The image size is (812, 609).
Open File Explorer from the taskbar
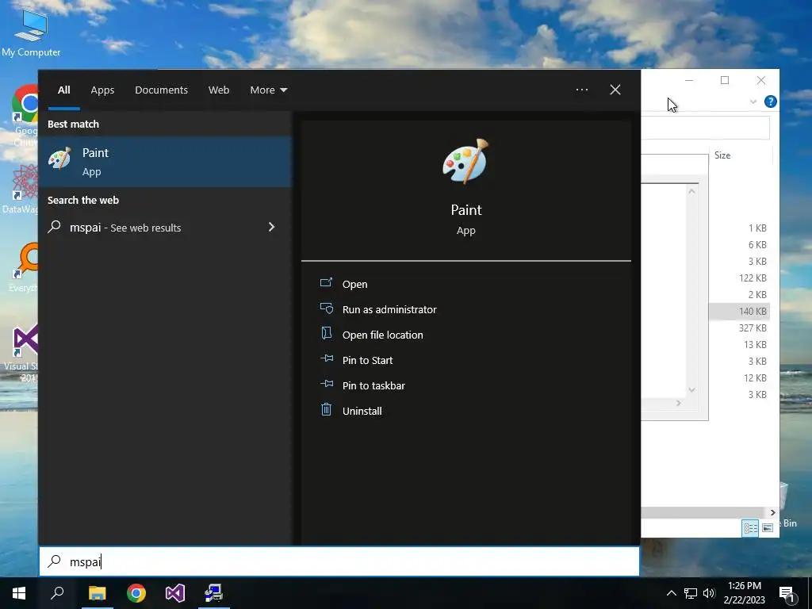97,593
